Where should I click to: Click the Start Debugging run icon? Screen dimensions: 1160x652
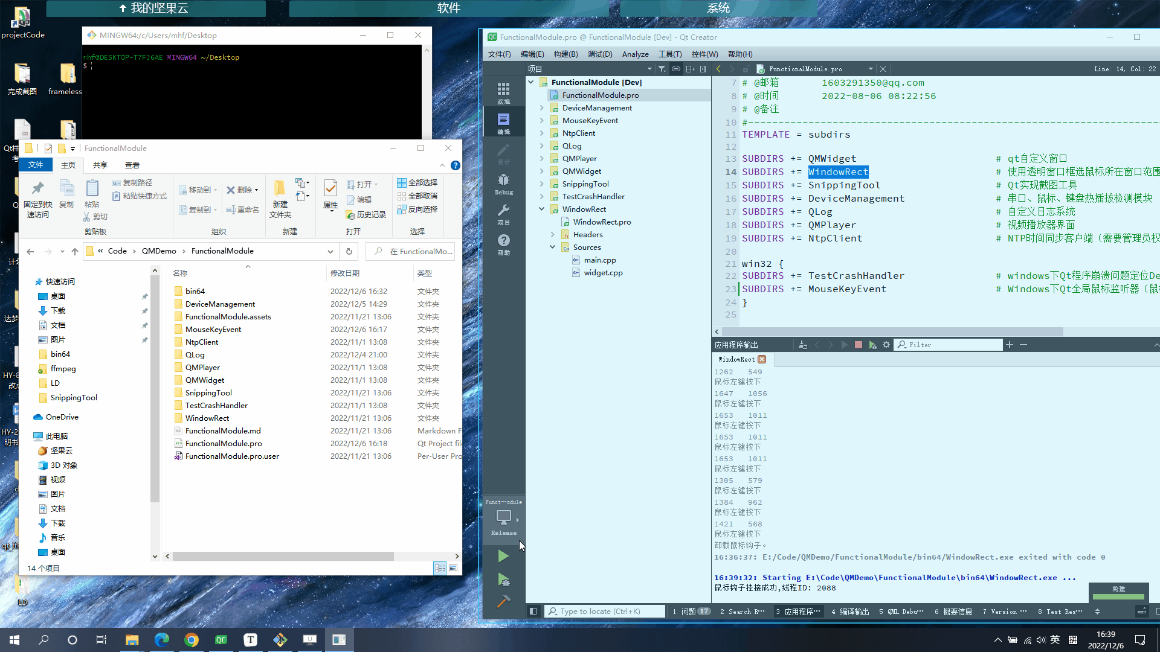pos(503,580)
